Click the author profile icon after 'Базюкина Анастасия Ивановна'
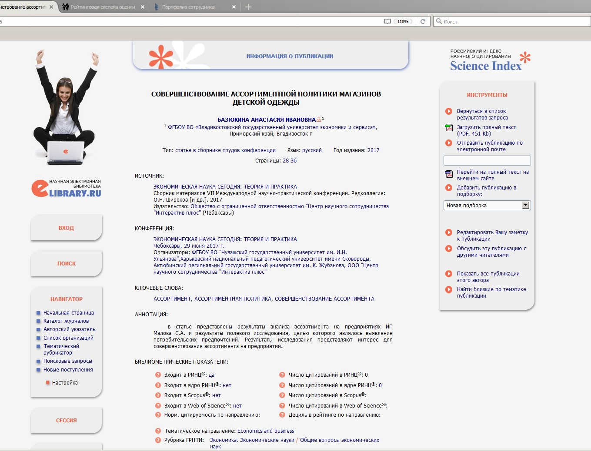The image size is (591, 451). pyautogui.click(x=319, y=119)
